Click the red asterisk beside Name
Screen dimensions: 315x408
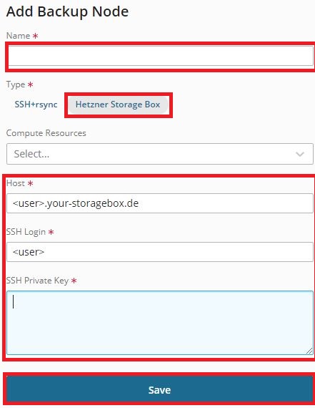[35, 36]
